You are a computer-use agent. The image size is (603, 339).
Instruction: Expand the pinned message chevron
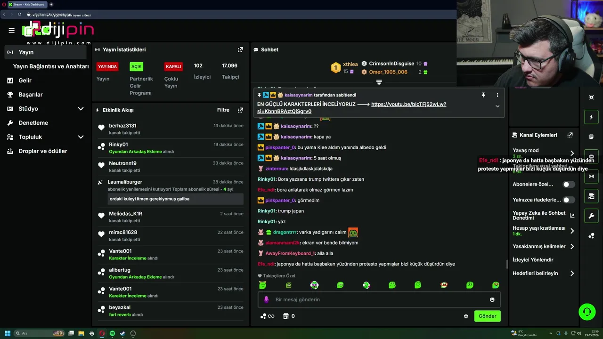click(x=497, y=106)
